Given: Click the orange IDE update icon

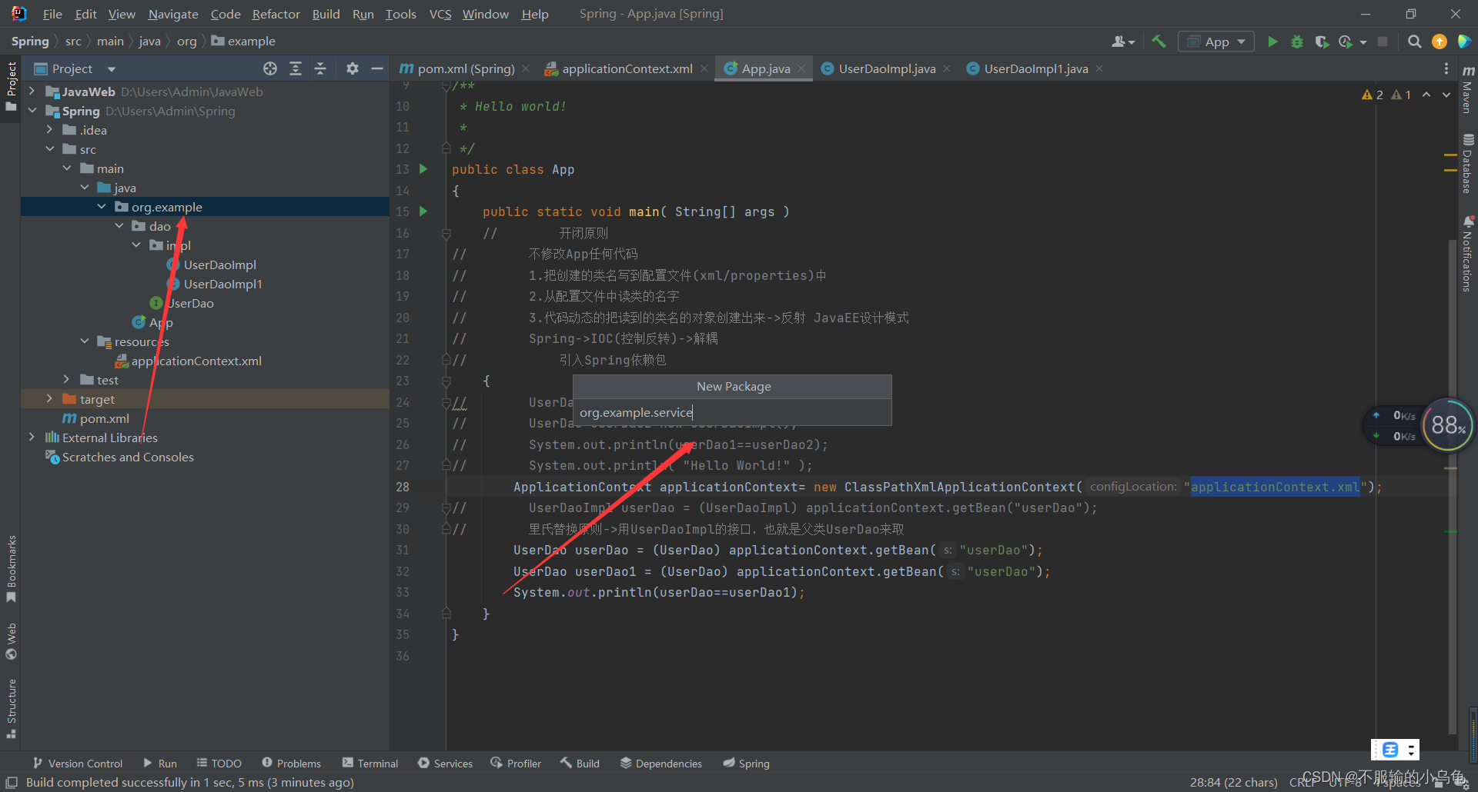Looking at the screenshot, I should tap(1439, 42).
